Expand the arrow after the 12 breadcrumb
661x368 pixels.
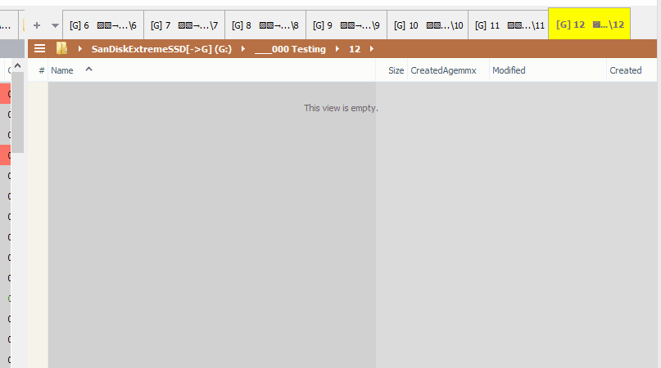tap(371, 49)
